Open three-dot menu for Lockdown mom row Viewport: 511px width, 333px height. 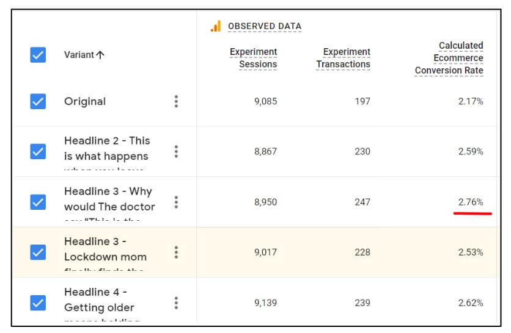(x=176, y=252)
